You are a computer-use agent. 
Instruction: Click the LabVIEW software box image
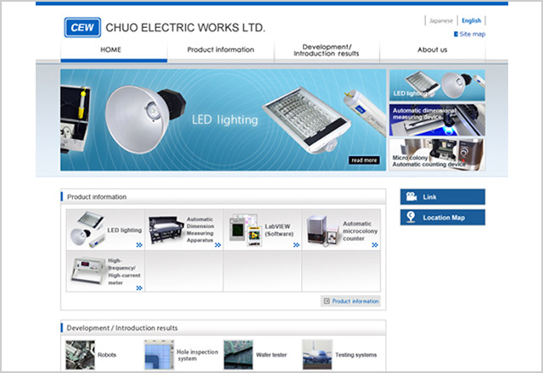[246, 229]
